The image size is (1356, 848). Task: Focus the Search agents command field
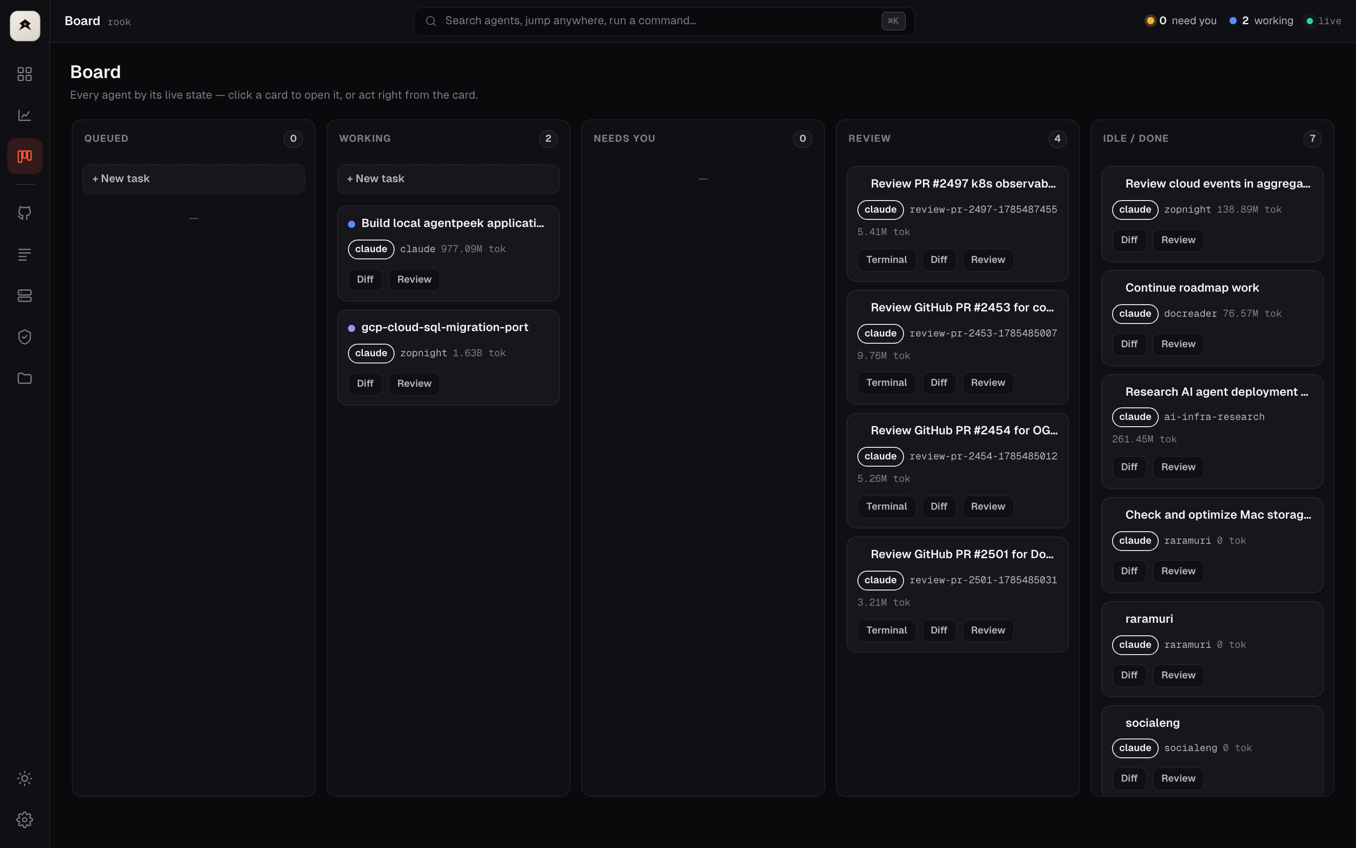tap(664, 22)
